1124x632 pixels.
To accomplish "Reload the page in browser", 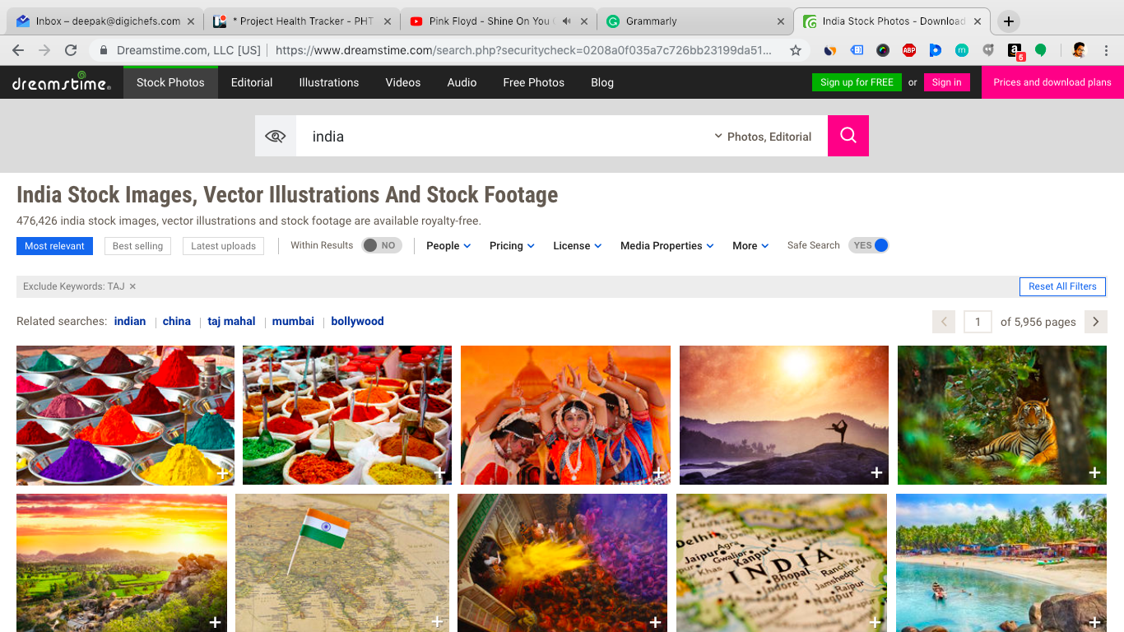I will coord(71,50).
